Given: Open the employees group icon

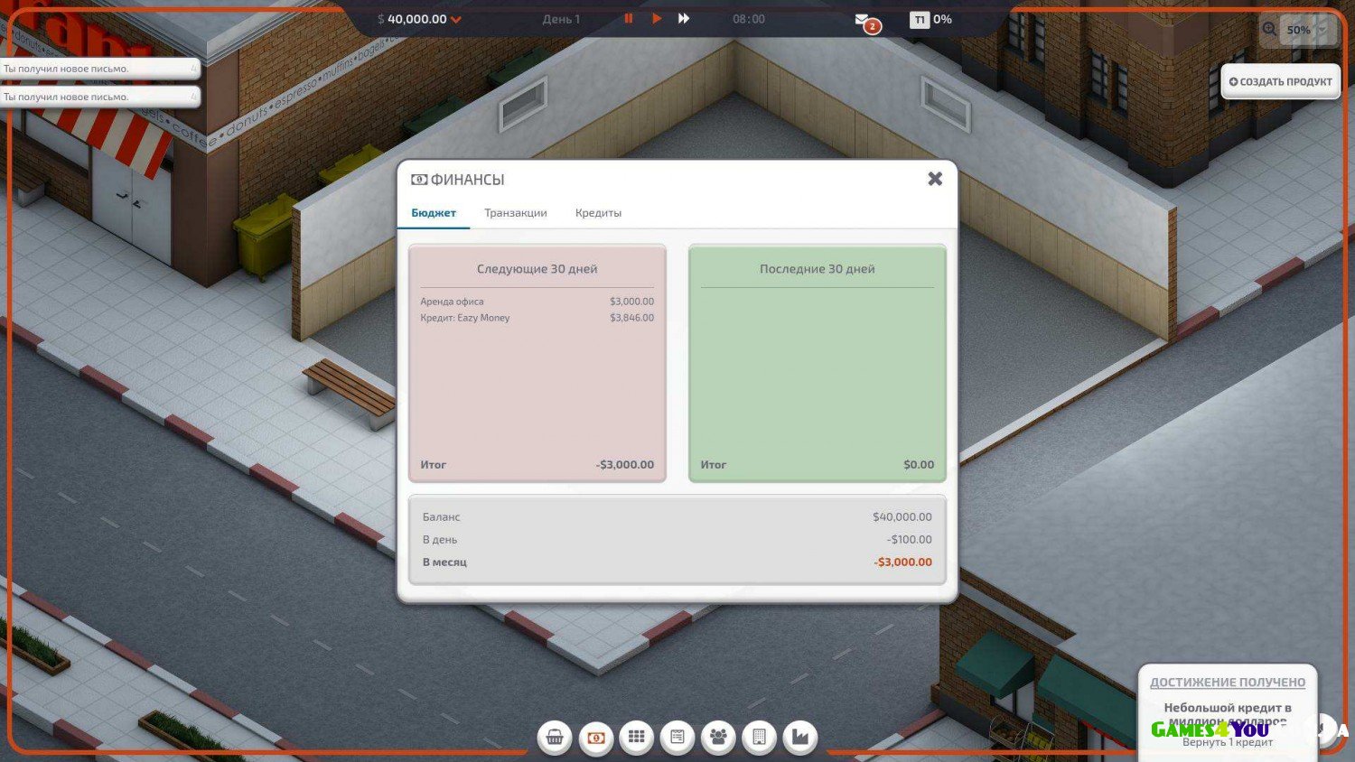Looking at the screenshot, I should [x=718, y=737].
